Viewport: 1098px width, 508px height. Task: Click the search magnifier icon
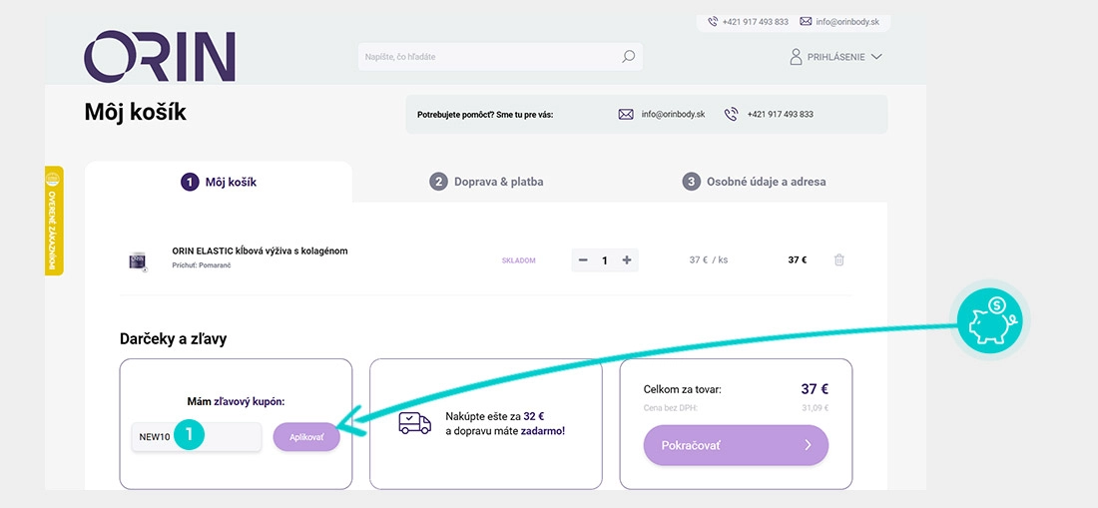(x=628, y=57)
